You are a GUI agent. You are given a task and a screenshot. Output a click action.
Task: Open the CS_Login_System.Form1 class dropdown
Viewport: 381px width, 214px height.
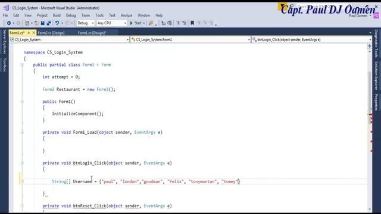point(190,40)
